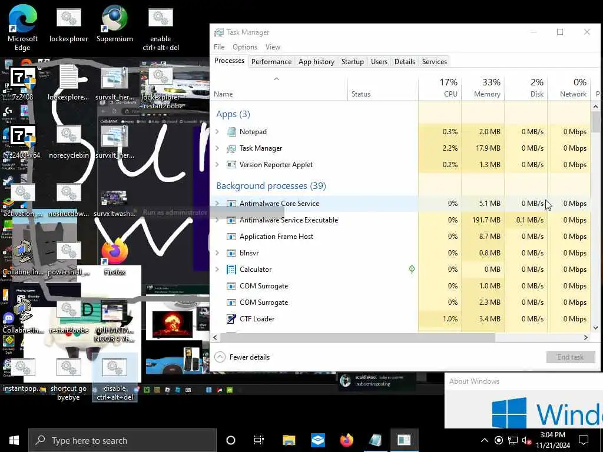Select the instantpop desktop icon
The image size is (603, 452).
pyautogui.click(x=23, y=375)
